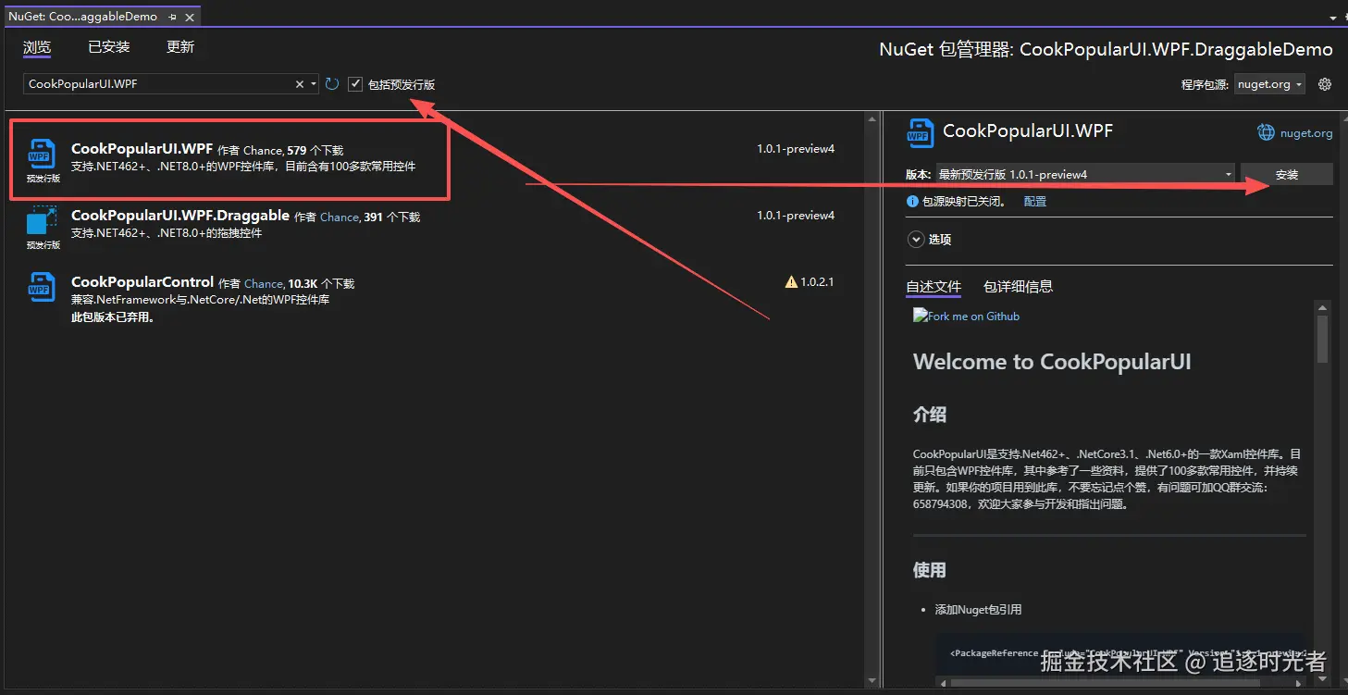Screen dimensions: 1348x695
Task: Open the document tab list dropdown arrow
Action: point(1333,17)
